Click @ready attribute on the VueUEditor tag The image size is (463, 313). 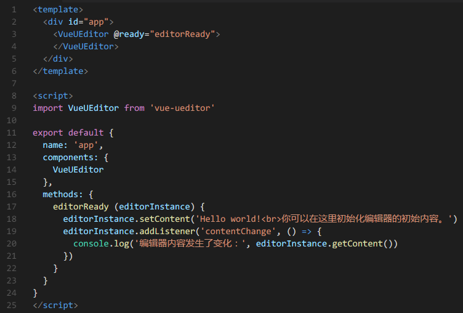click(129, 35)
